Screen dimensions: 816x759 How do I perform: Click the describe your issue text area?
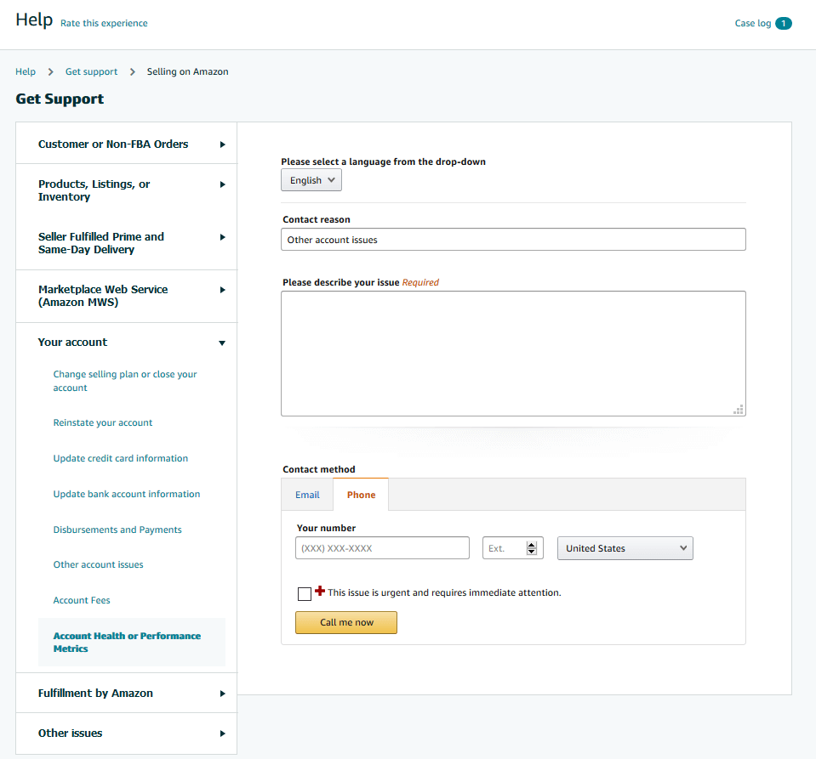click(513, 354)
